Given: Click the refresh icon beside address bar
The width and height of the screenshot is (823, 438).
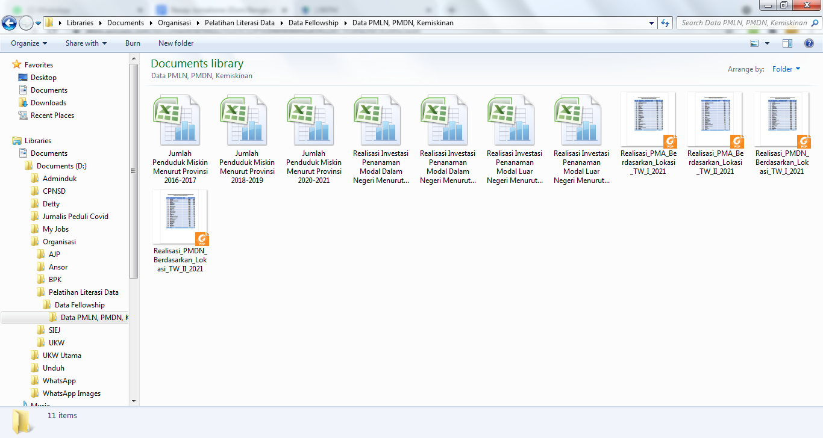Looking at the screenshot, I should pos(665,23).
